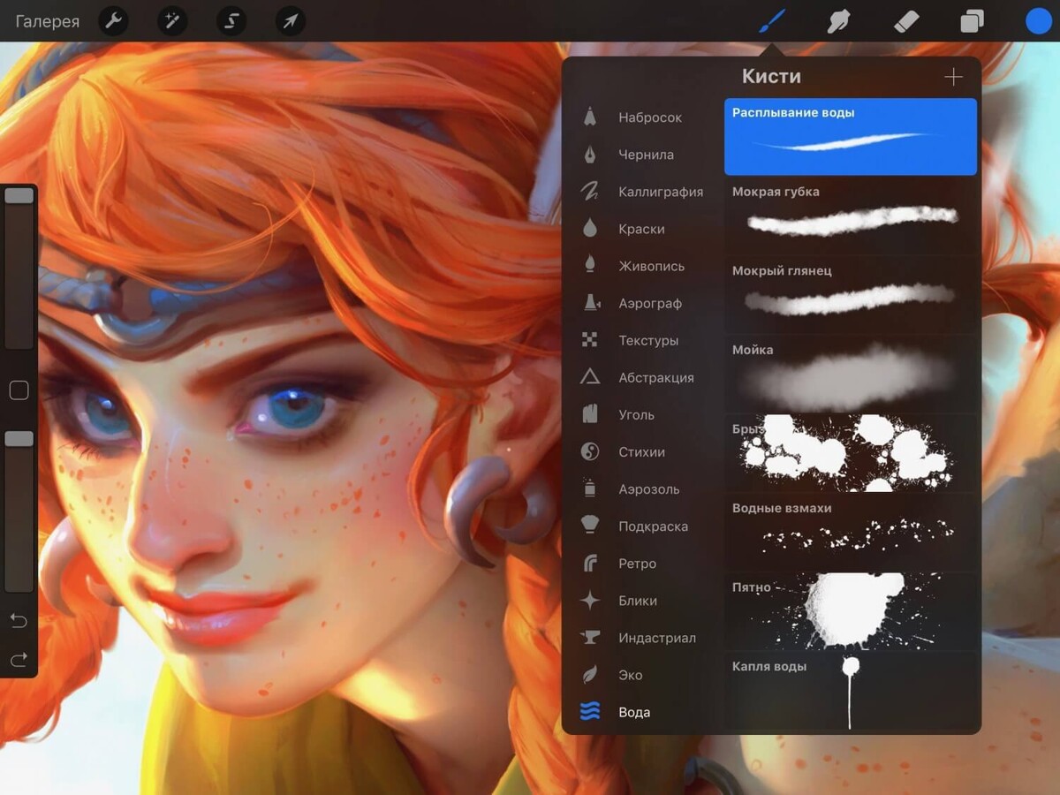Tap the Undo arrow in the sidebar
Screen dimensions: 1060x795
[x=19, y=621]
